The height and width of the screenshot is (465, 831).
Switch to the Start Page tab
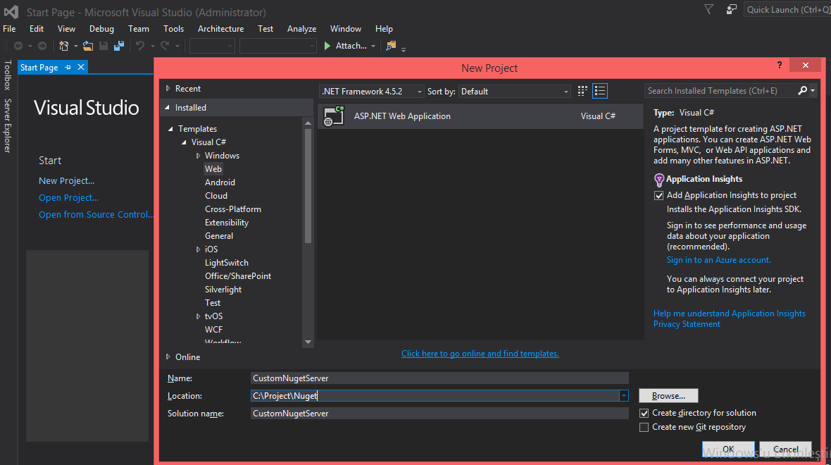(x=39, y=67)
